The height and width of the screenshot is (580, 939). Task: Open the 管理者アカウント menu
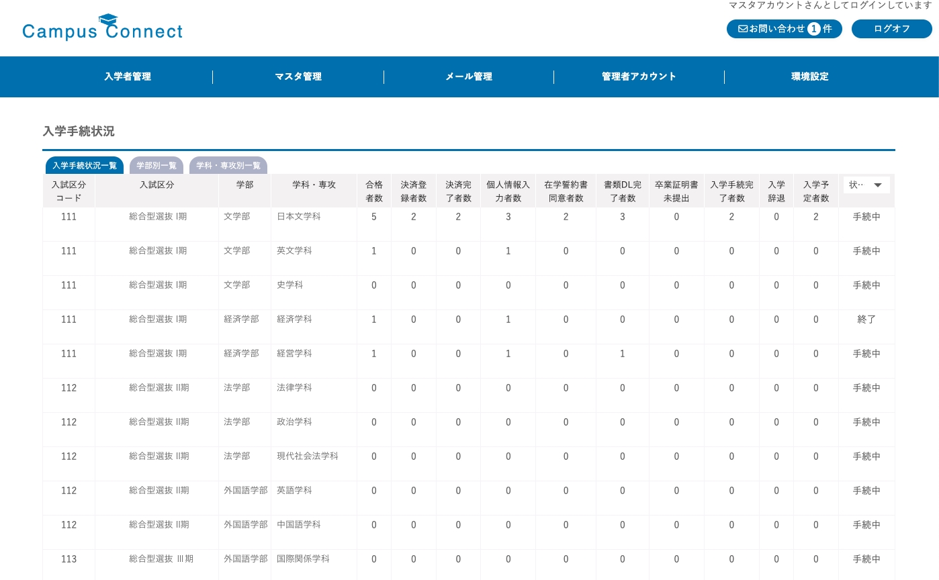(639, 77)
